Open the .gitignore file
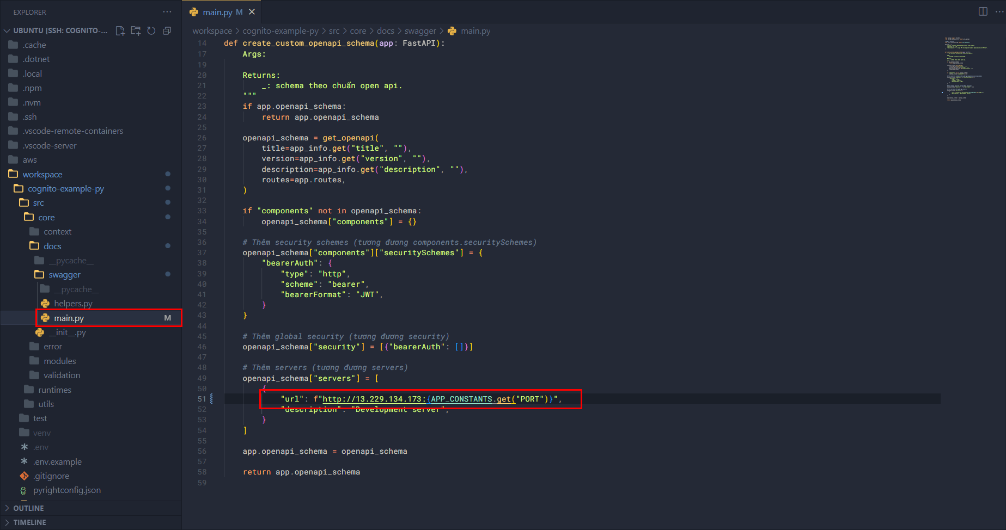Image resolution: width=1006 pixels, height=530 pixels. 51,476
